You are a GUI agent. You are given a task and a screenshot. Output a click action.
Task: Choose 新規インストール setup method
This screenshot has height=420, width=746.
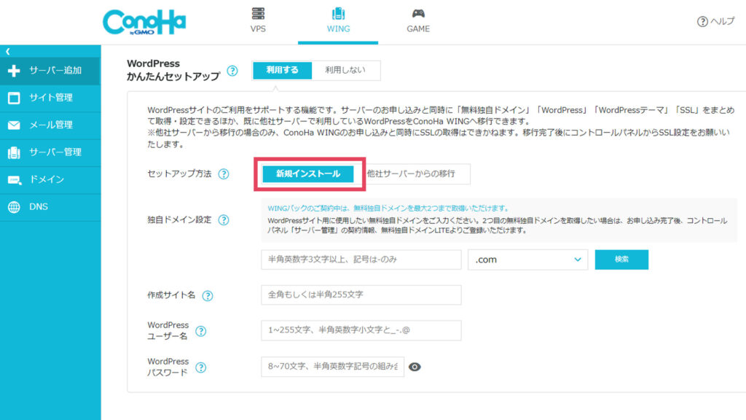[x=308, y=174]
